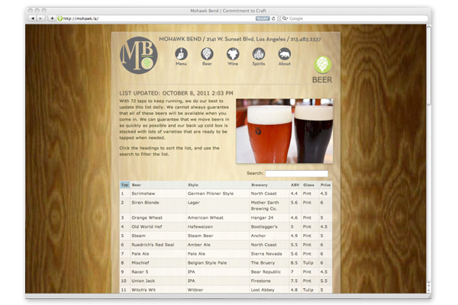Select Union Jack in the beer list
The image size is (458, 305).
tap(144, 281)
